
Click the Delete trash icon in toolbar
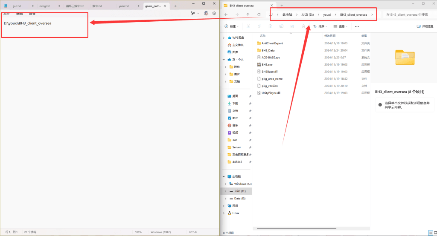click(303, 26)
